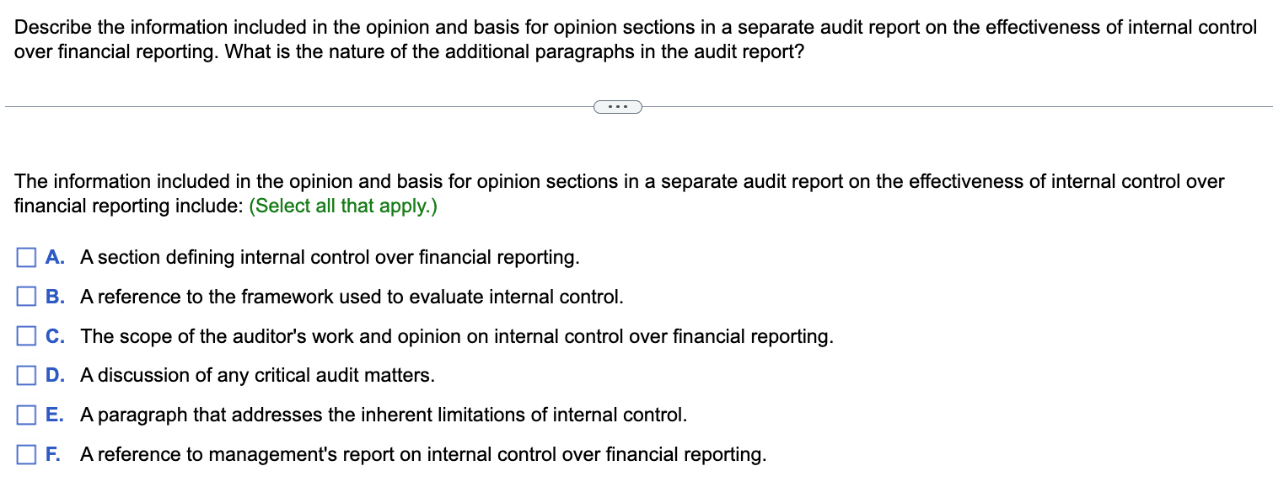Screen dimensions: 1273x482
Task: Mark checkbox E on inherent limitations
Action: (26, 415)
